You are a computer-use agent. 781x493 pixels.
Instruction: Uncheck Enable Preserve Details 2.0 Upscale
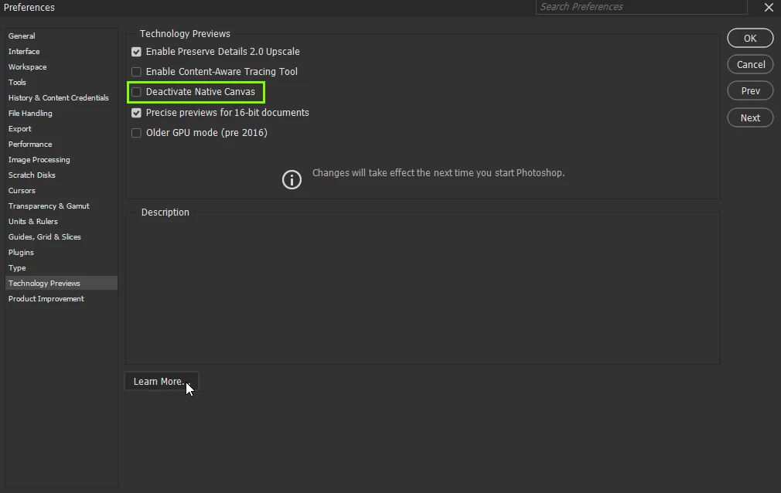click(x=136, y=52)
